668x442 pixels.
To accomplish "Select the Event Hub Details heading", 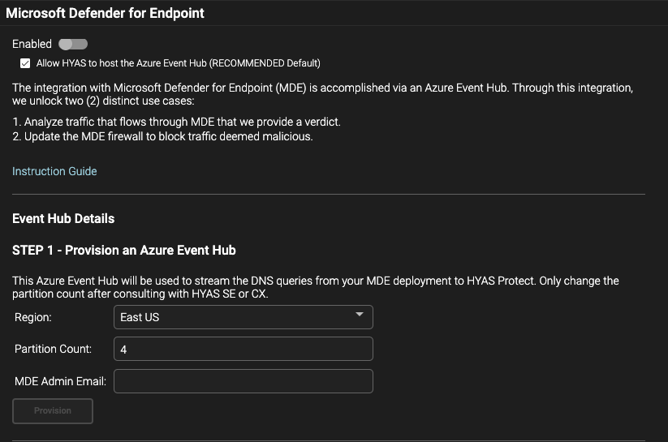I will point(63,218).
